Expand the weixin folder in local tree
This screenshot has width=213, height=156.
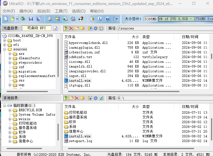click(x=10, y=119)
